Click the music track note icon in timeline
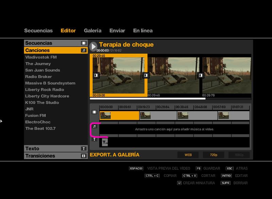The height and width of the screenshot is (199, 272). [95, 126]
